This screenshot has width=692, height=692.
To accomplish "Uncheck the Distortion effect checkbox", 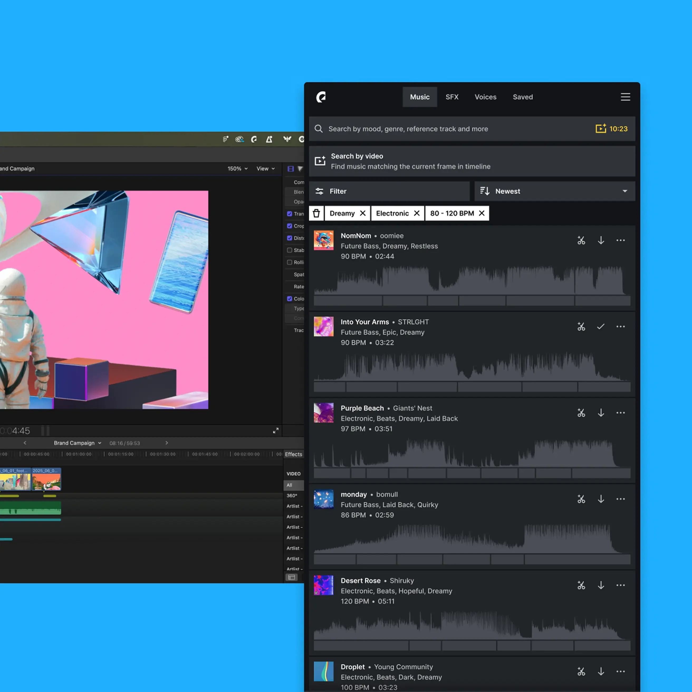I will coord(289,238).
